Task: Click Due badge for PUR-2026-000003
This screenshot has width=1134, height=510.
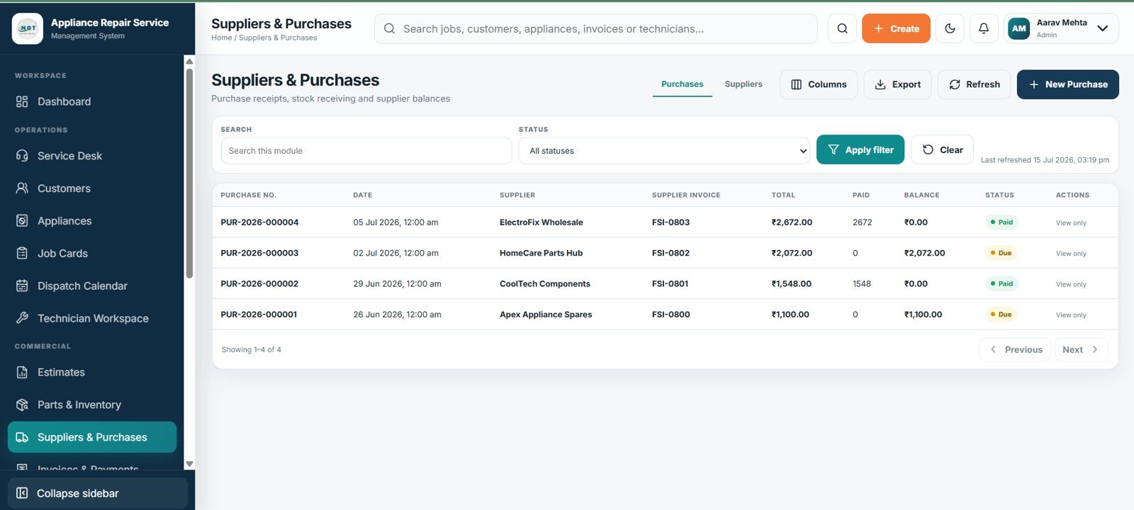Action: point(1001,253)
